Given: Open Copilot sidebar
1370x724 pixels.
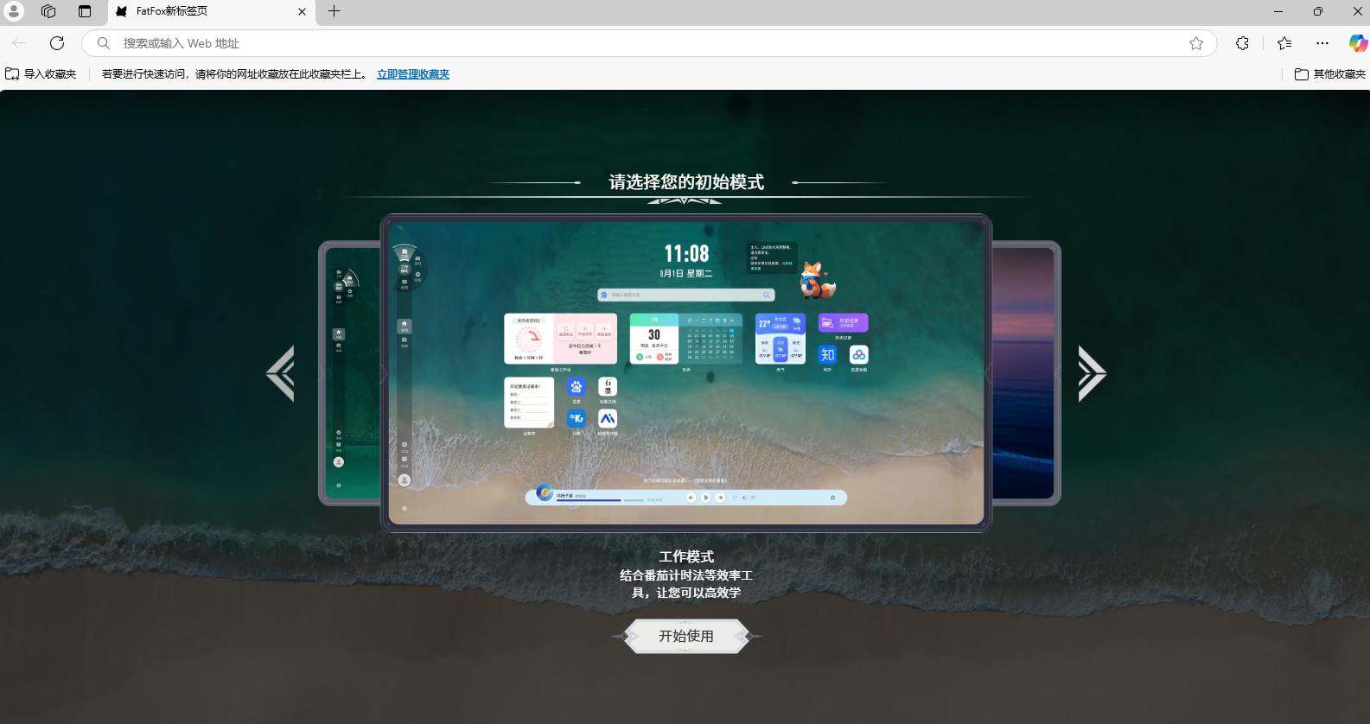Looking at the screenshot, I should click(x=1358, y=43).
